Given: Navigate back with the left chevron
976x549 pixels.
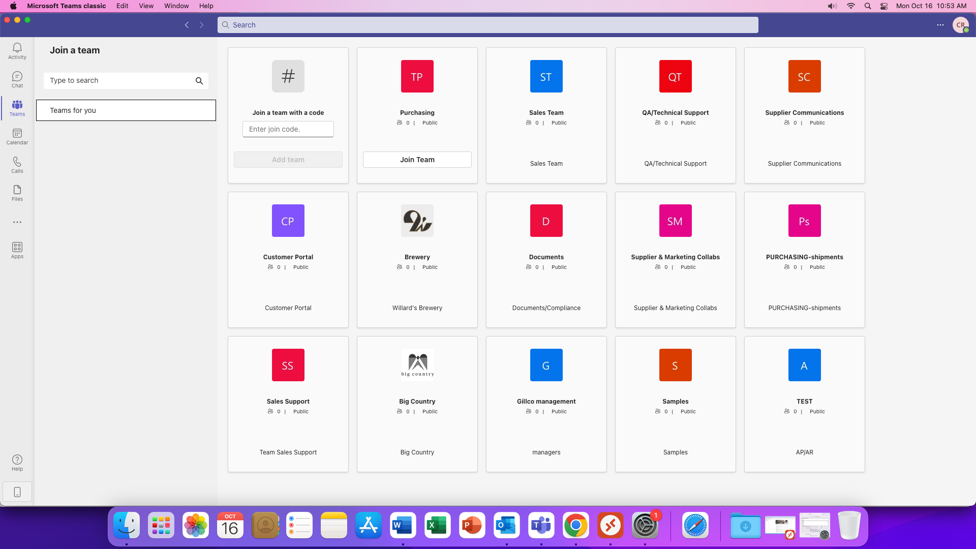Looking at the screenshot, I should pos(187,25).
